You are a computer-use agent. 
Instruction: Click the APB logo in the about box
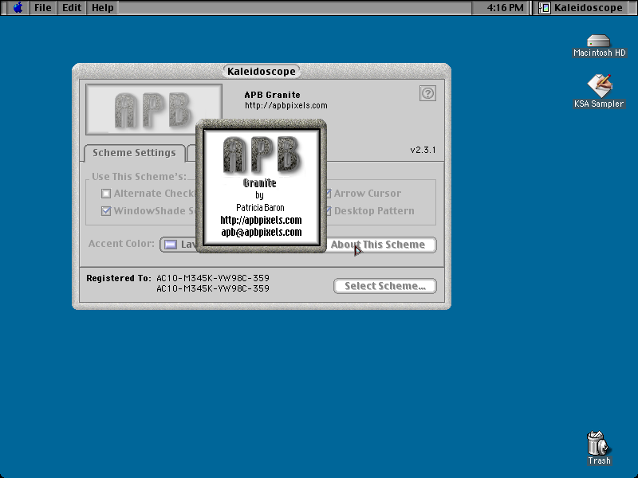pyautogui.click(x=262, y=155)
